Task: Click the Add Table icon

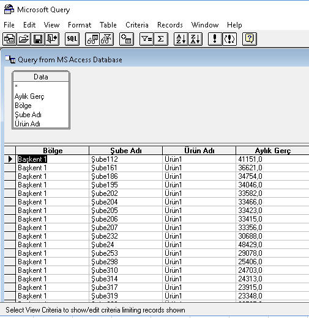Action: click(127, 39)
